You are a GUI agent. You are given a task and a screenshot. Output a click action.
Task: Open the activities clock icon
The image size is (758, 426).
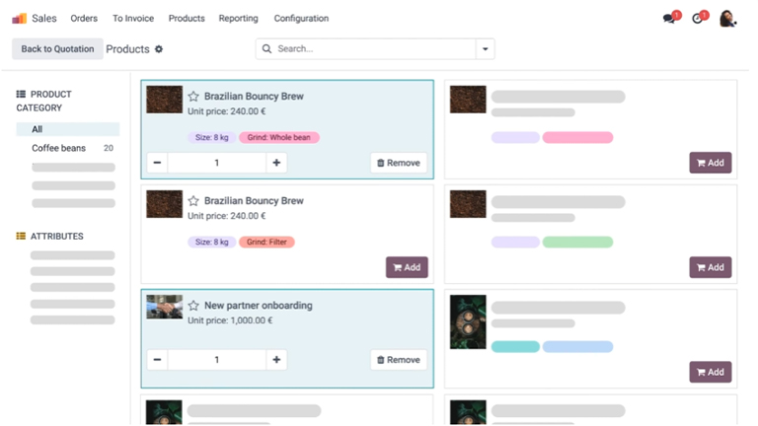699,18
